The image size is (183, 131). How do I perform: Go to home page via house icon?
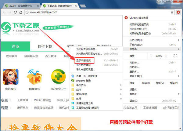click(x=21, y=12)
